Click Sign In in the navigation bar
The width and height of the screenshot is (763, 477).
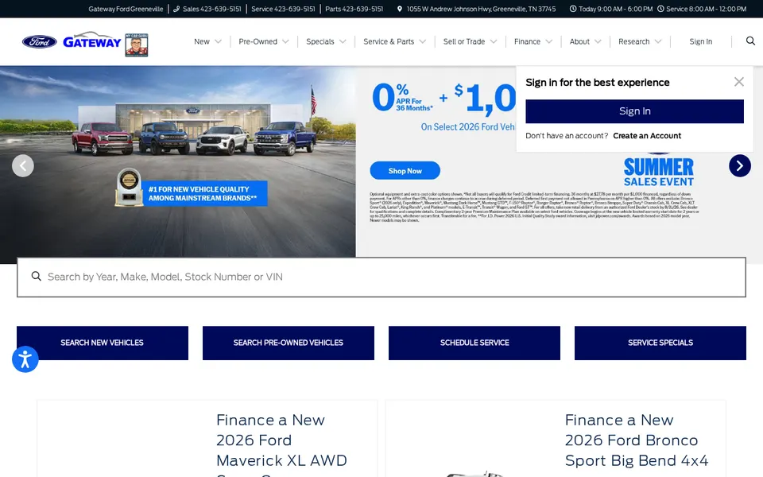tap(700, 41)
